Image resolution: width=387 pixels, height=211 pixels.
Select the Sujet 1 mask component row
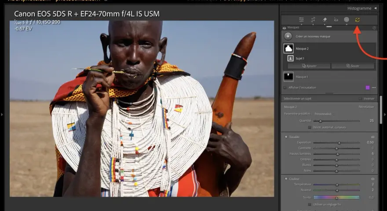[330, 58]
